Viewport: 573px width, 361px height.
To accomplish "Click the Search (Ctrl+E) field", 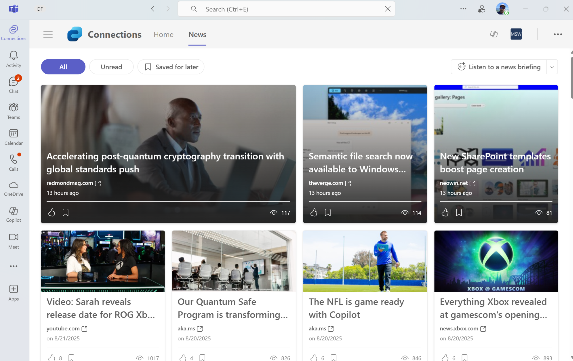I will (x=286, y=9).
